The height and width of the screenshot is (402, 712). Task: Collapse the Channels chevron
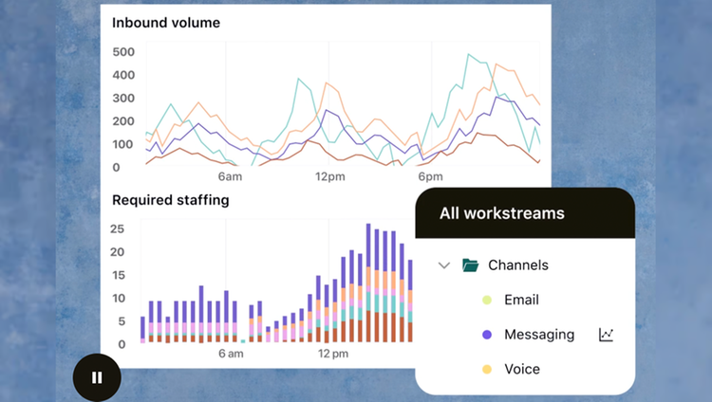click(x=444, y=265)
